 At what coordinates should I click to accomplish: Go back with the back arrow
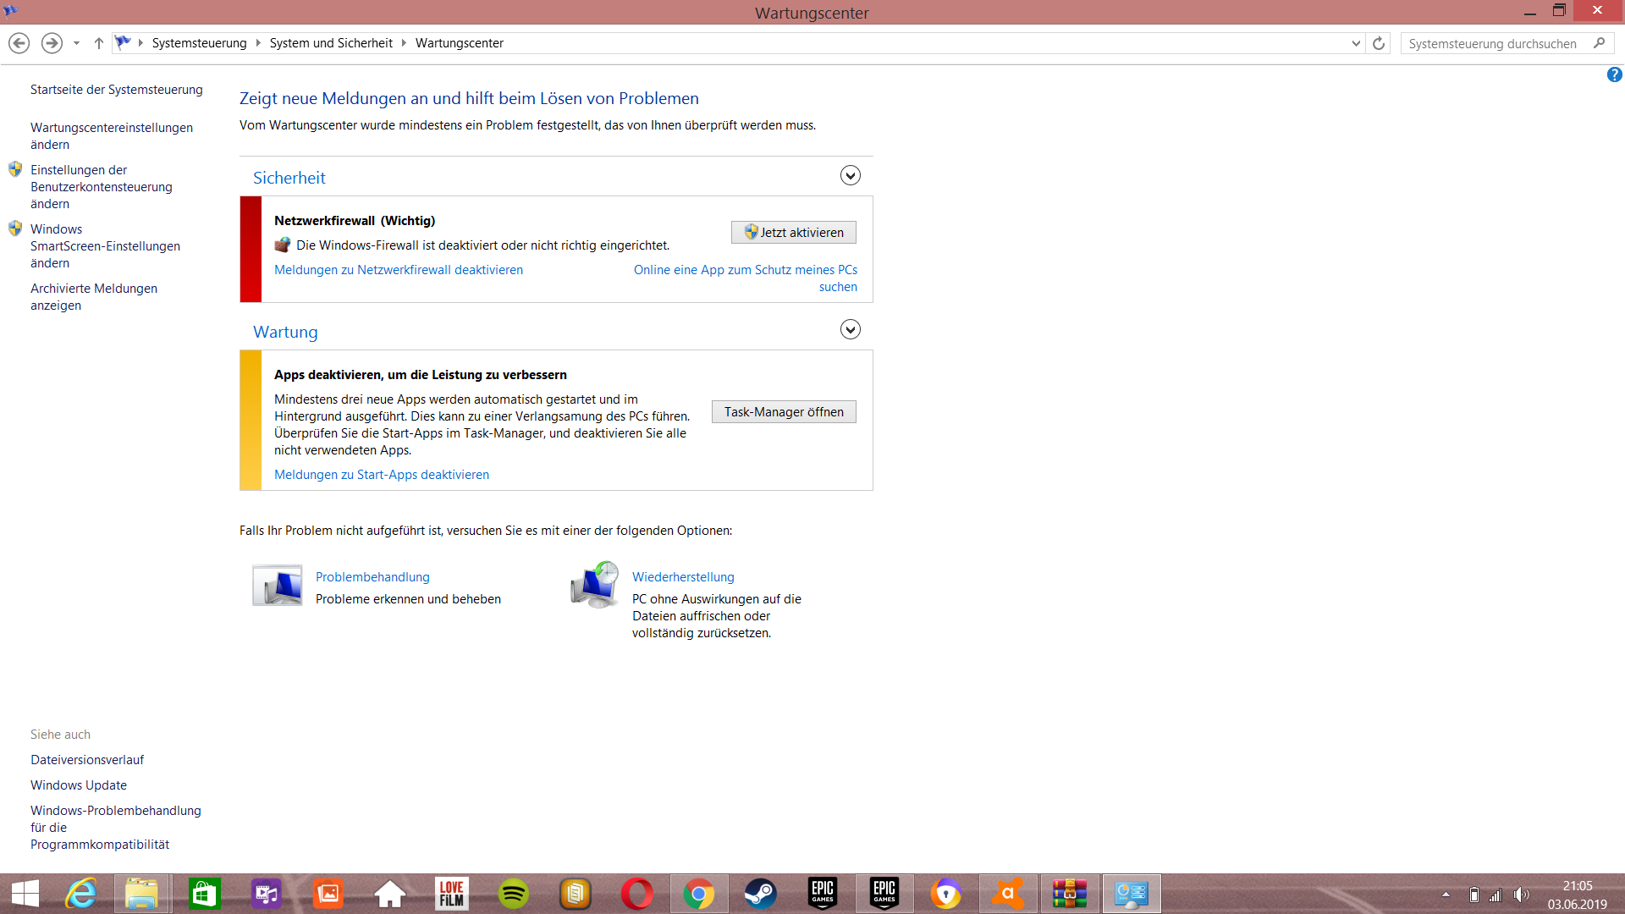[x=19, y=43]
